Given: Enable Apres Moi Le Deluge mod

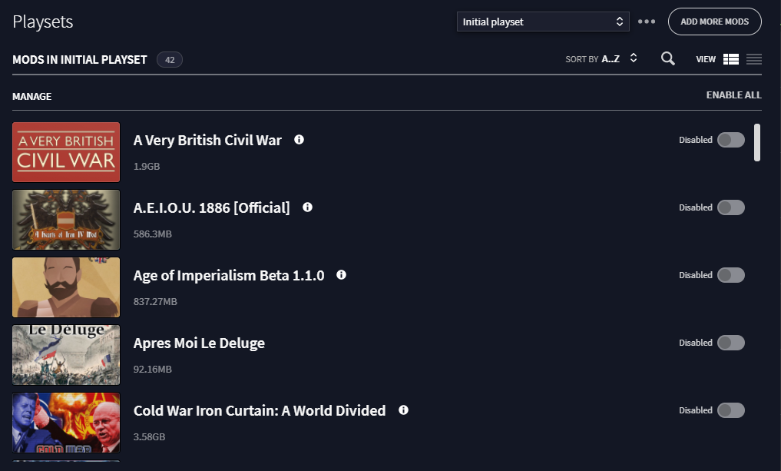Looking at the screenshot, I should click(730, 343).
